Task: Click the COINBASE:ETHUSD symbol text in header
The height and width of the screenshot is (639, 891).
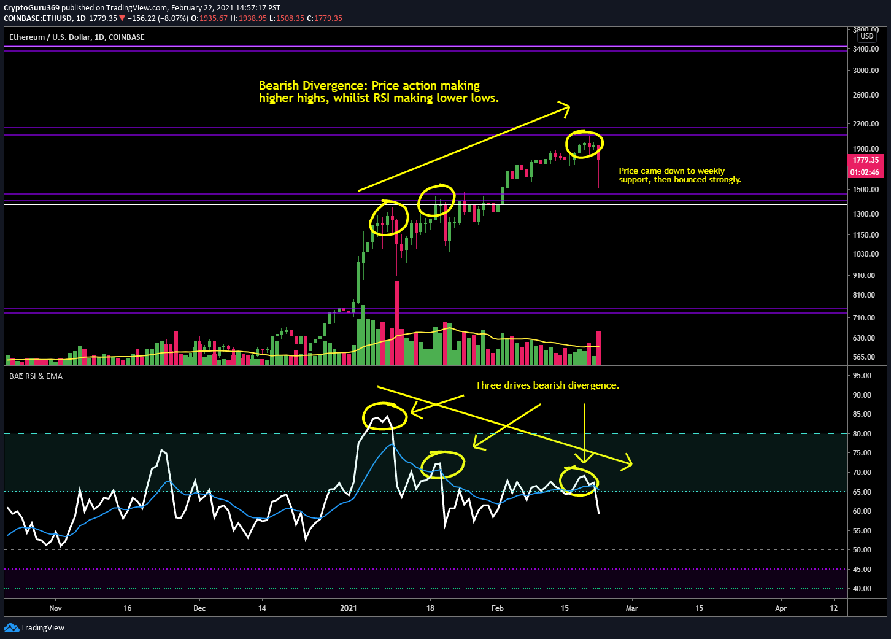Action: 38,18
